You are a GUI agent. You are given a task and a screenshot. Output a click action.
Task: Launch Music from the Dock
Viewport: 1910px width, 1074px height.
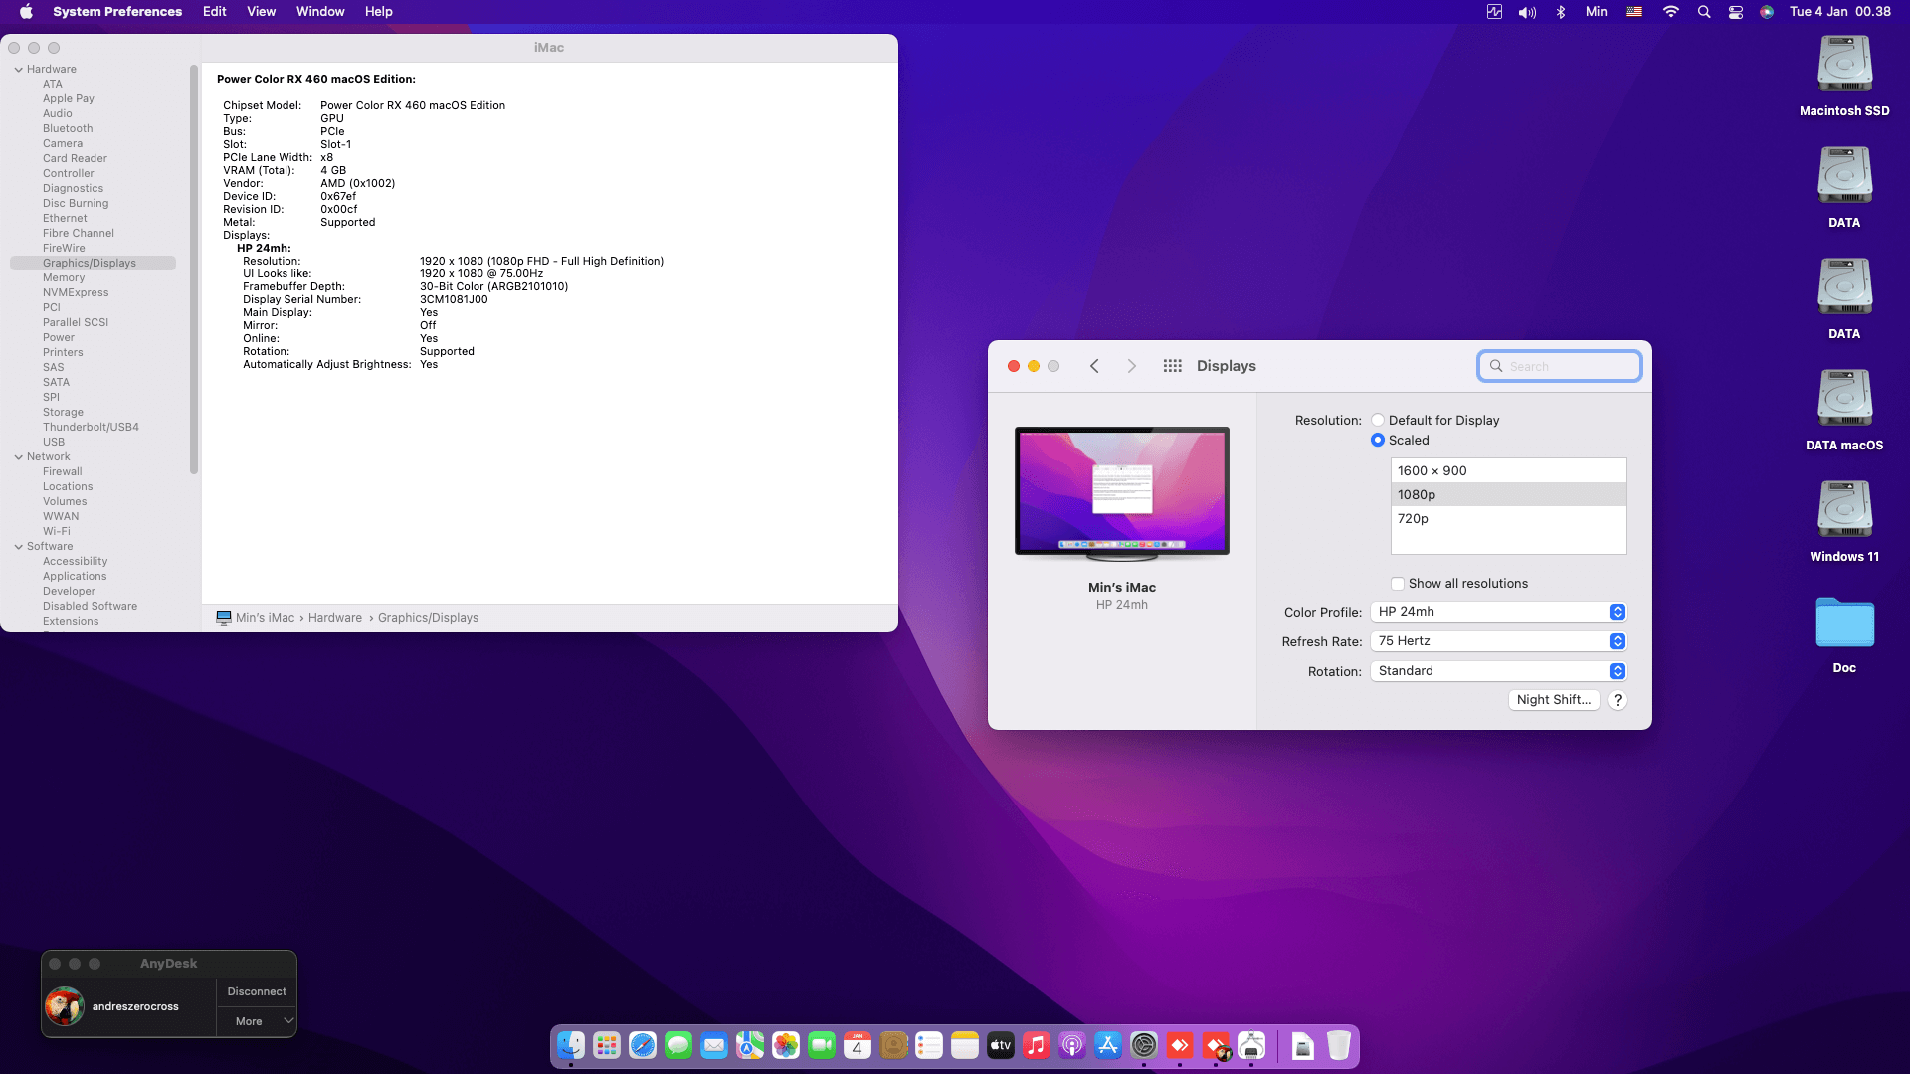[1037, 1045]
